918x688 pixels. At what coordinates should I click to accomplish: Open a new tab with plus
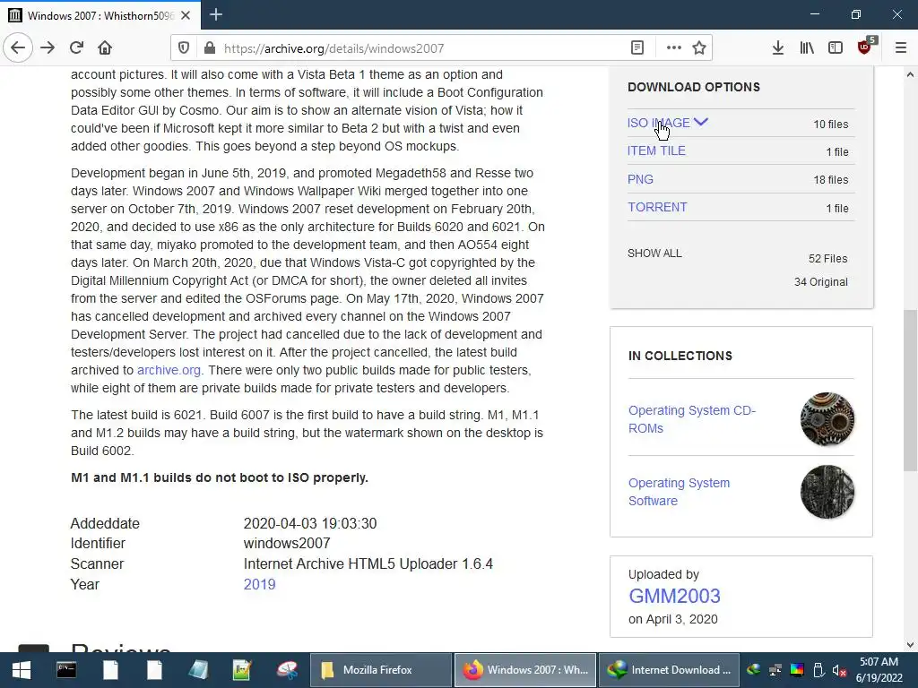pyautogui.click(x=216, y=14)
